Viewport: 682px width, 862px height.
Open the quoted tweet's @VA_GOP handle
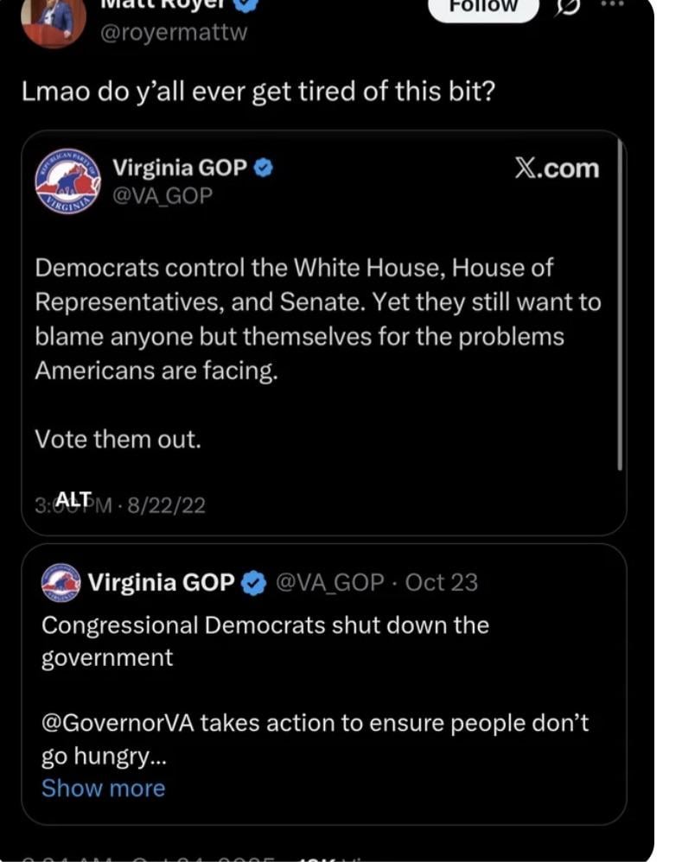click(329, 583)
